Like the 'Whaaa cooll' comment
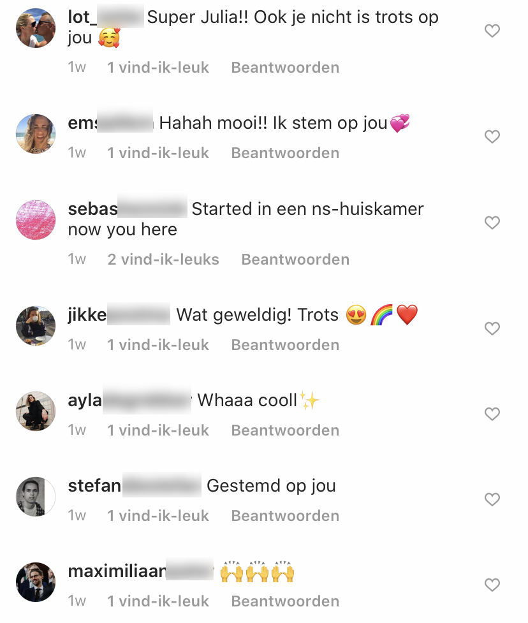 coord(492,414)
